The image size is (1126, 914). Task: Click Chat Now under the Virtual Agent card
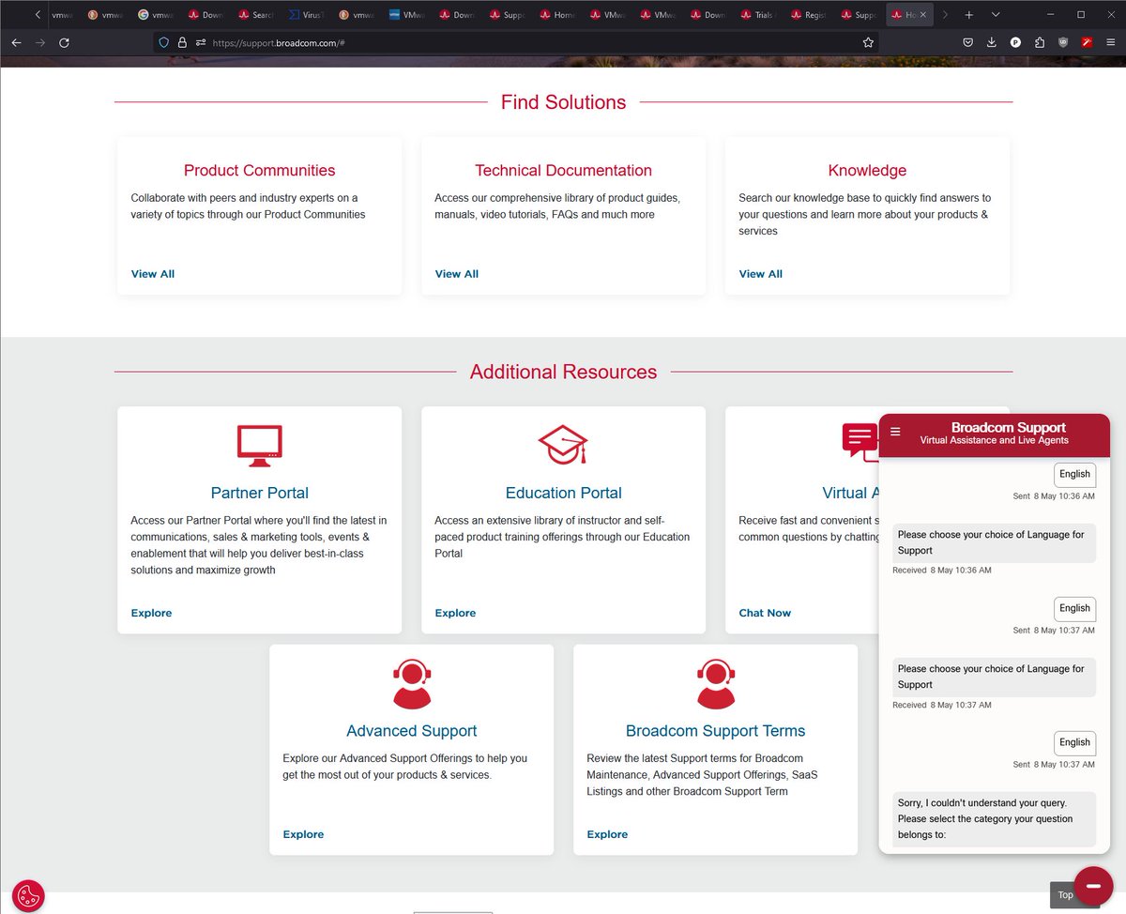(765, 613)
